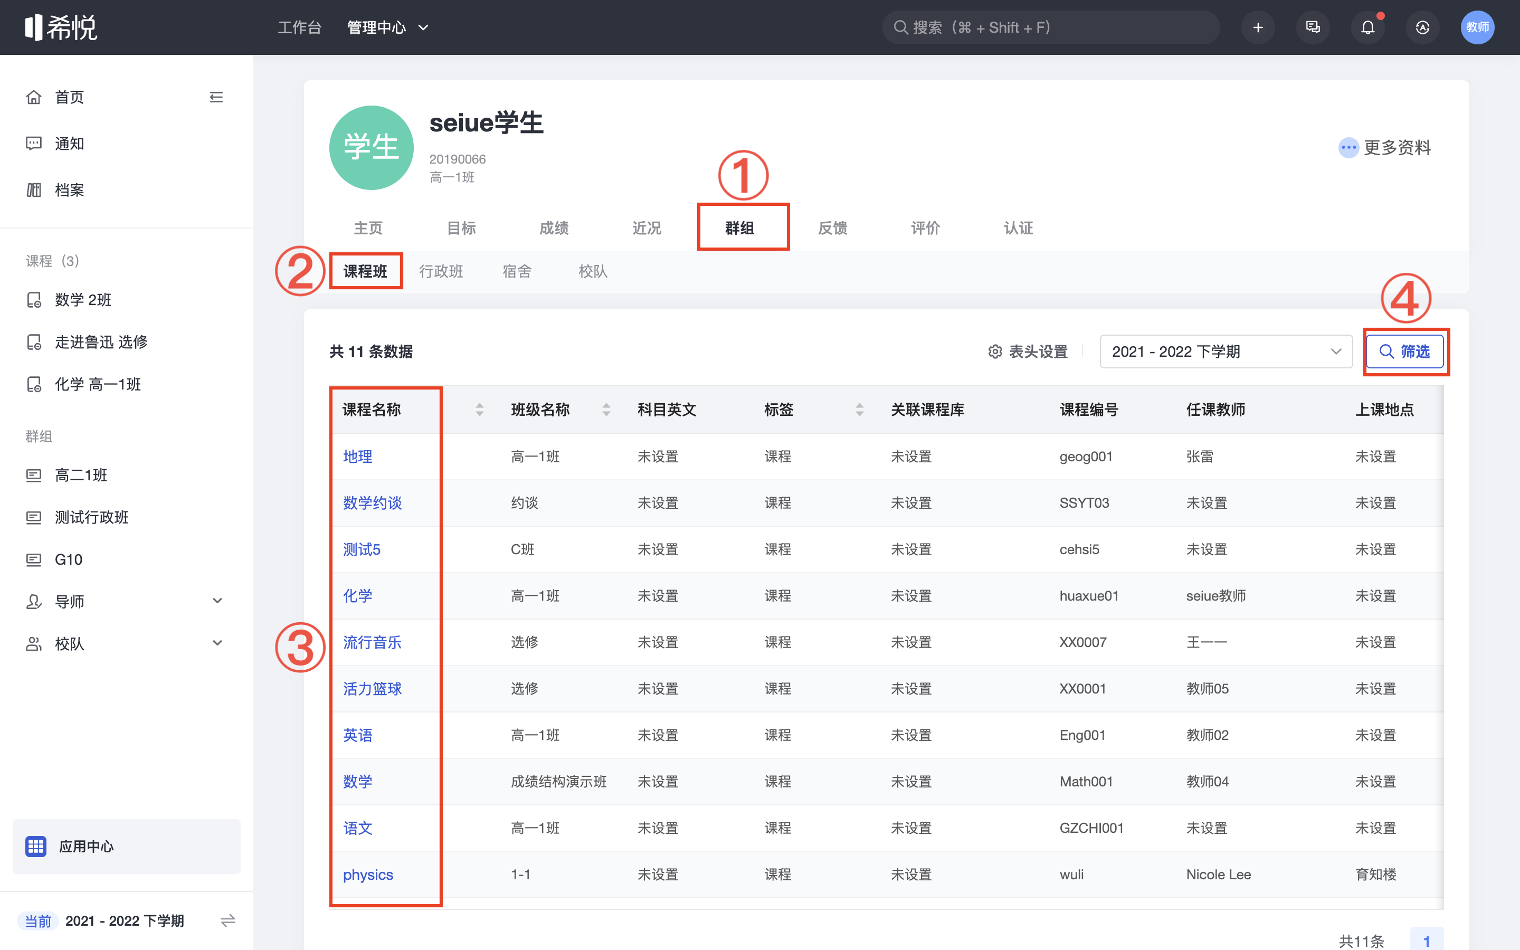Open the physics course link
Image resolution: width=1520 pixels, height=950 pixels.
(x=368, y=875)
